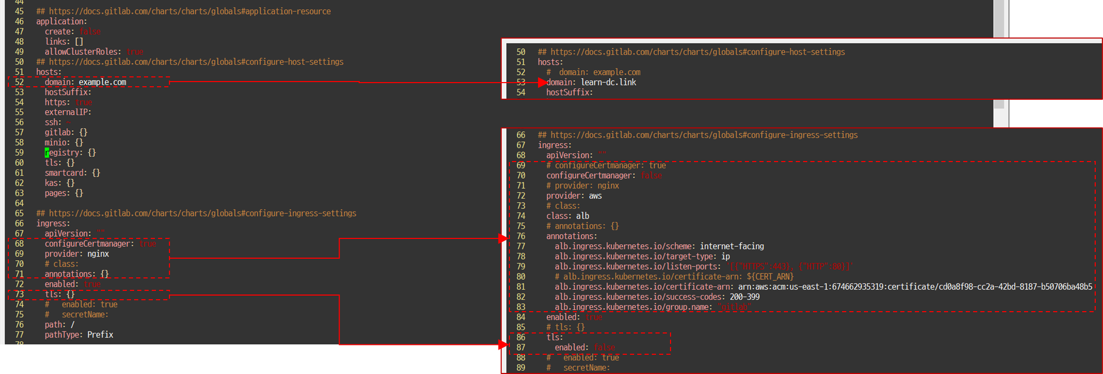Screen dimensions: 1103x374
Task: Click the "annotations: {}" line in left editor
Action: pos(77,274)
